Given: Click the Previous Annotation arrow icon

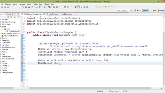Looking at the screenshot, I should (101, 7).
